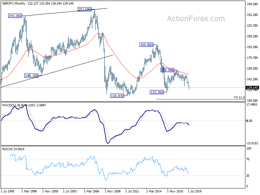Select the FE 61.8 projection label

(239, 97)
